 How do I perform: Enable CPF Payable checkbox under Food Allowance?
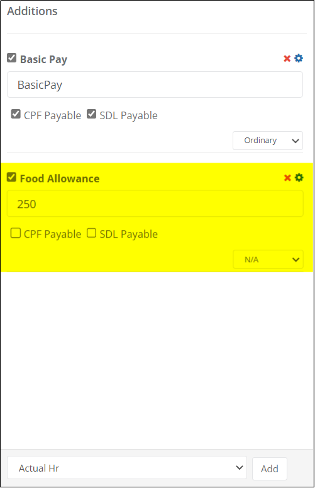pos(16,233)
